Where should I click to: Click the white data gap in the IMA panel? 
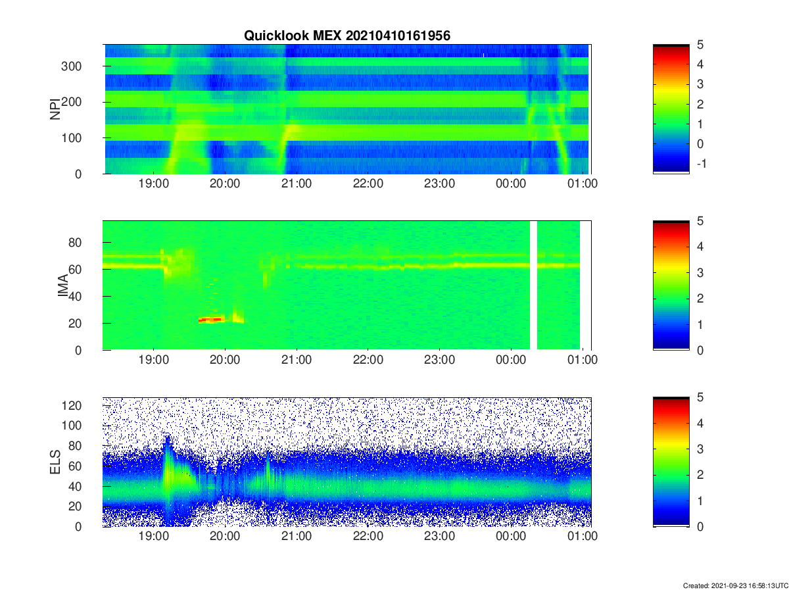tap(533, 285)
